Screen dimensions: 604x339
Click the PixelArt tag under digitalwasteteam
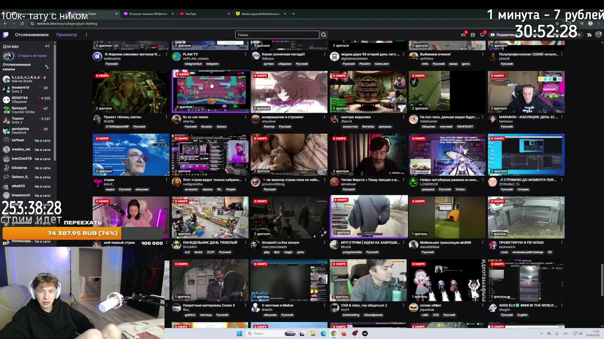click(x=365, y=64)
